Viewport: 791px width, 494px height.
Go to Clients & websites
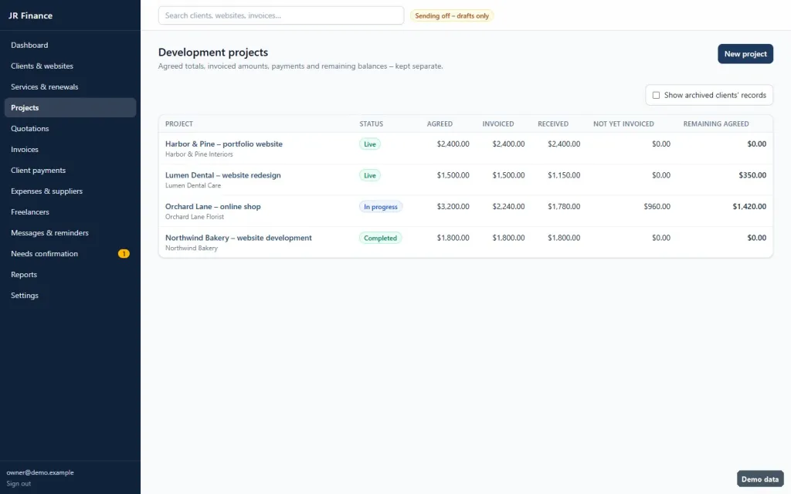[x=70, y=66]
